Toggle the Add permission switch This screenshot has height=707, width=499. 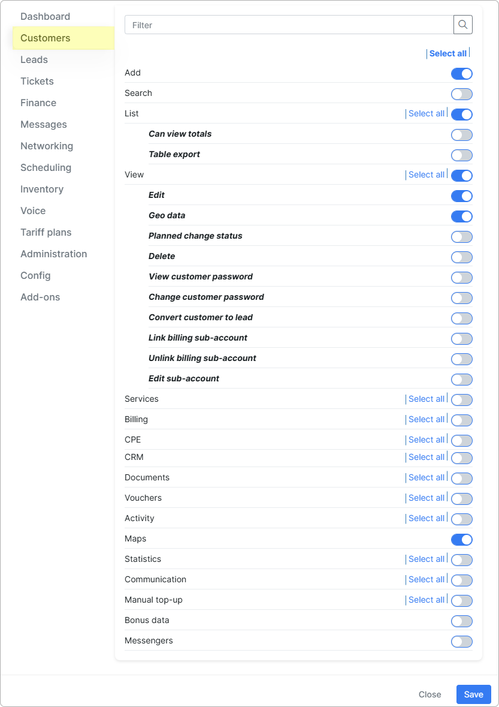462,74
